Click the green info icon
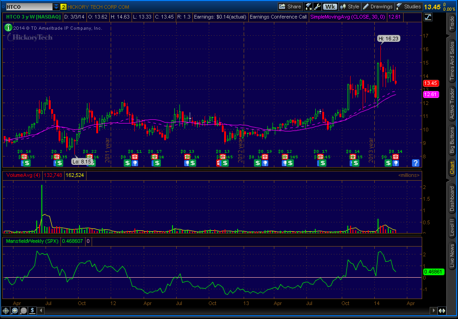Screen dimensions: 458x319 [x=8, y=27]
